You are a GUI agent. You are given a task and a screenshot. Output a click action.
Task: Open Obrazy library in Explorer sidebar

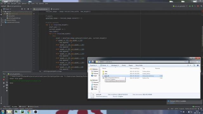pos(95,87)
